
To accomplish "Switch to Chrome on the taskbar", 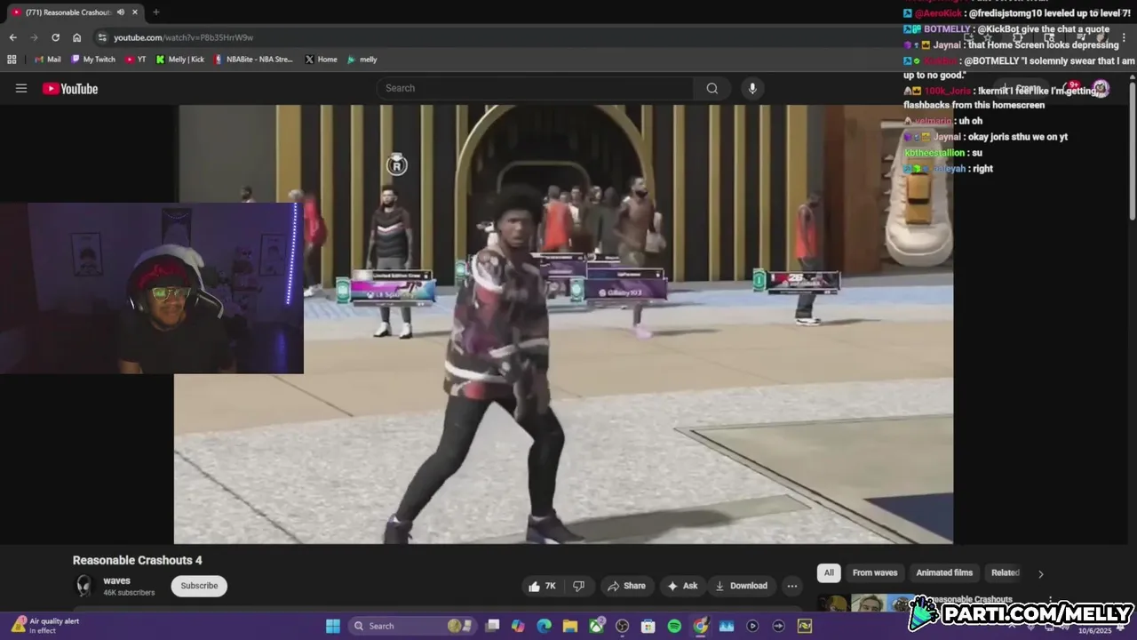I will [x=701, y=626].
